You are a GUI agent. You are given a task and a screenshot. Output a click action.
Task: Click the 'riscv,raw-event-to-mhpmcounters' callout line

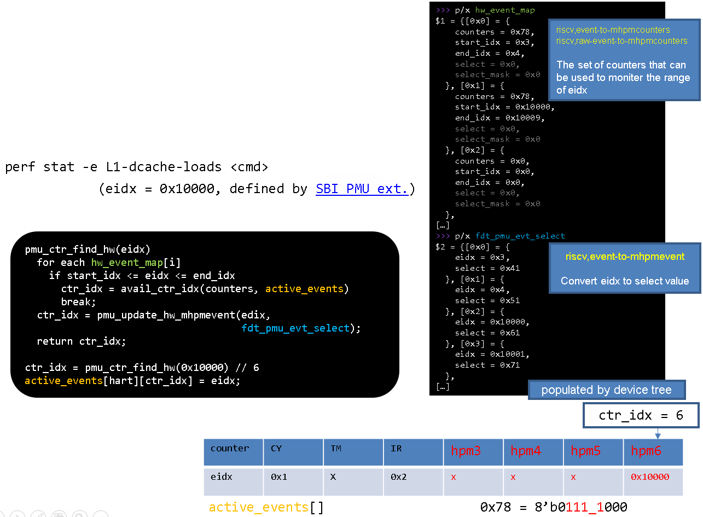(621, 41)
